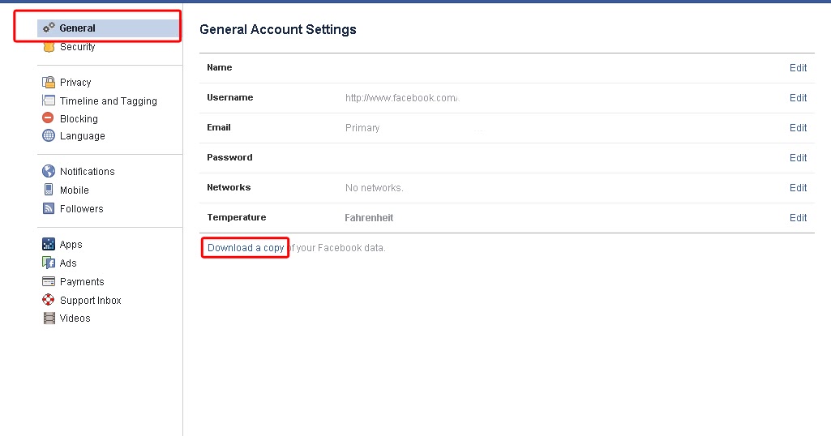Open the Ads settings page
The height and width of the screenshot is (436, 831).
(x=68, y=263)
